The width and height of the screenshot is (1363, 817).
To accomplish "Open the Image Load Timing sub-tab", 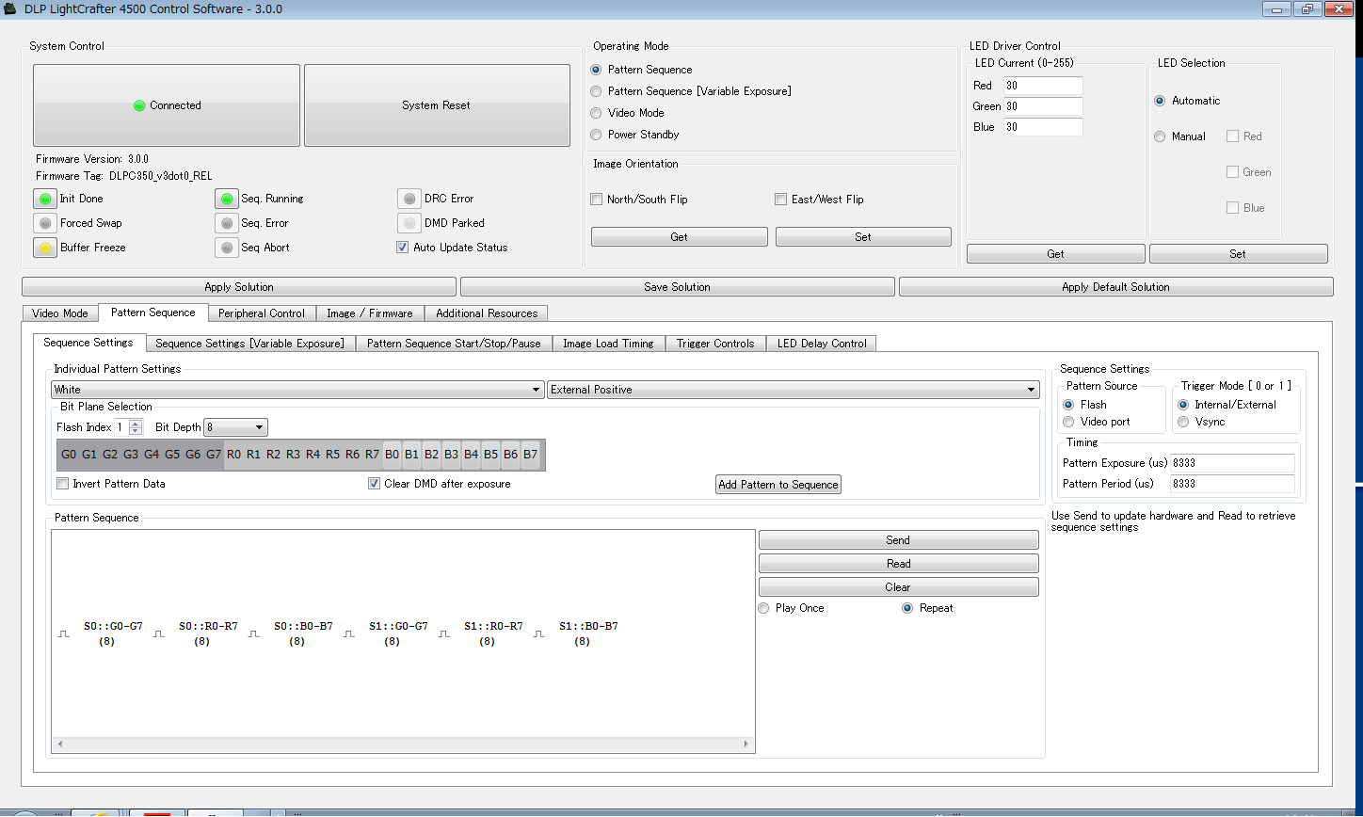I will coord(609,344).
